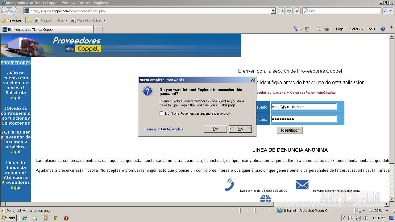Check Don't offer to remember any more passwords

point(161,113)
